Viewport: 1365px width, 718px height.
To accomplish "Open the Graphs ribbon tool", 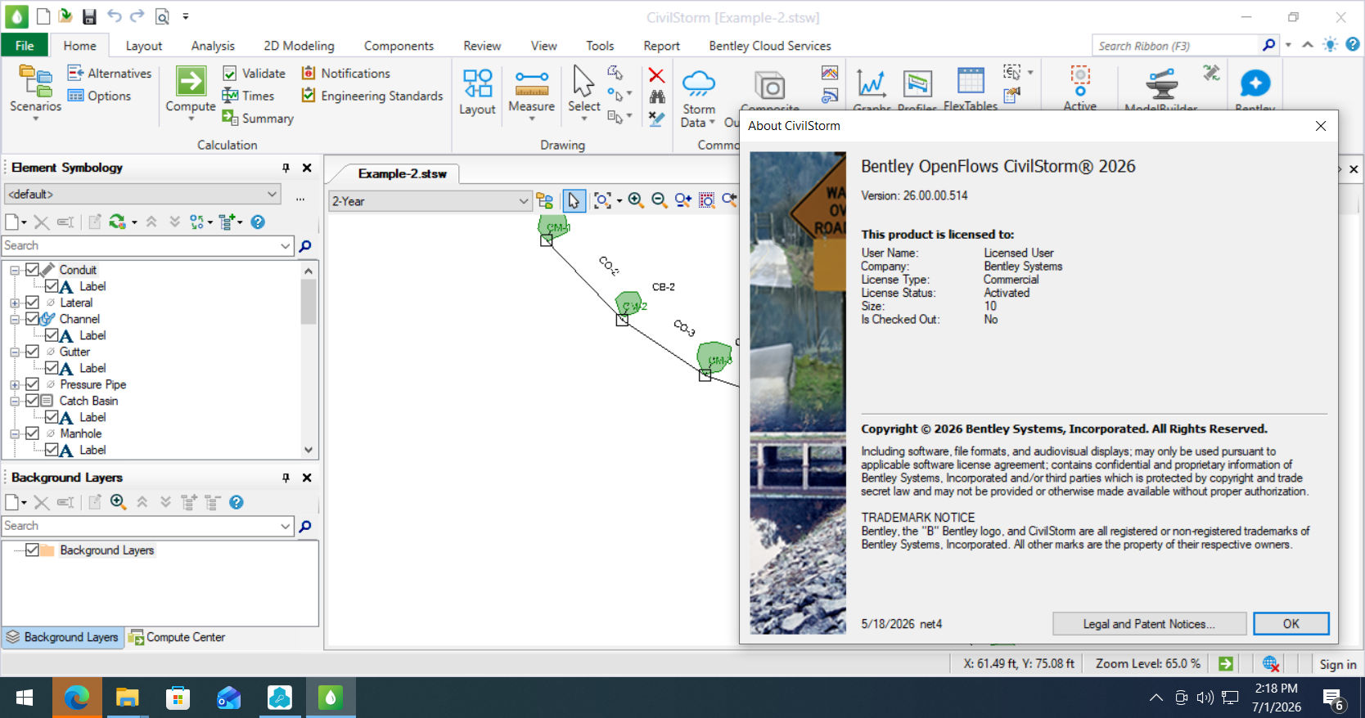I will [872, 90].
